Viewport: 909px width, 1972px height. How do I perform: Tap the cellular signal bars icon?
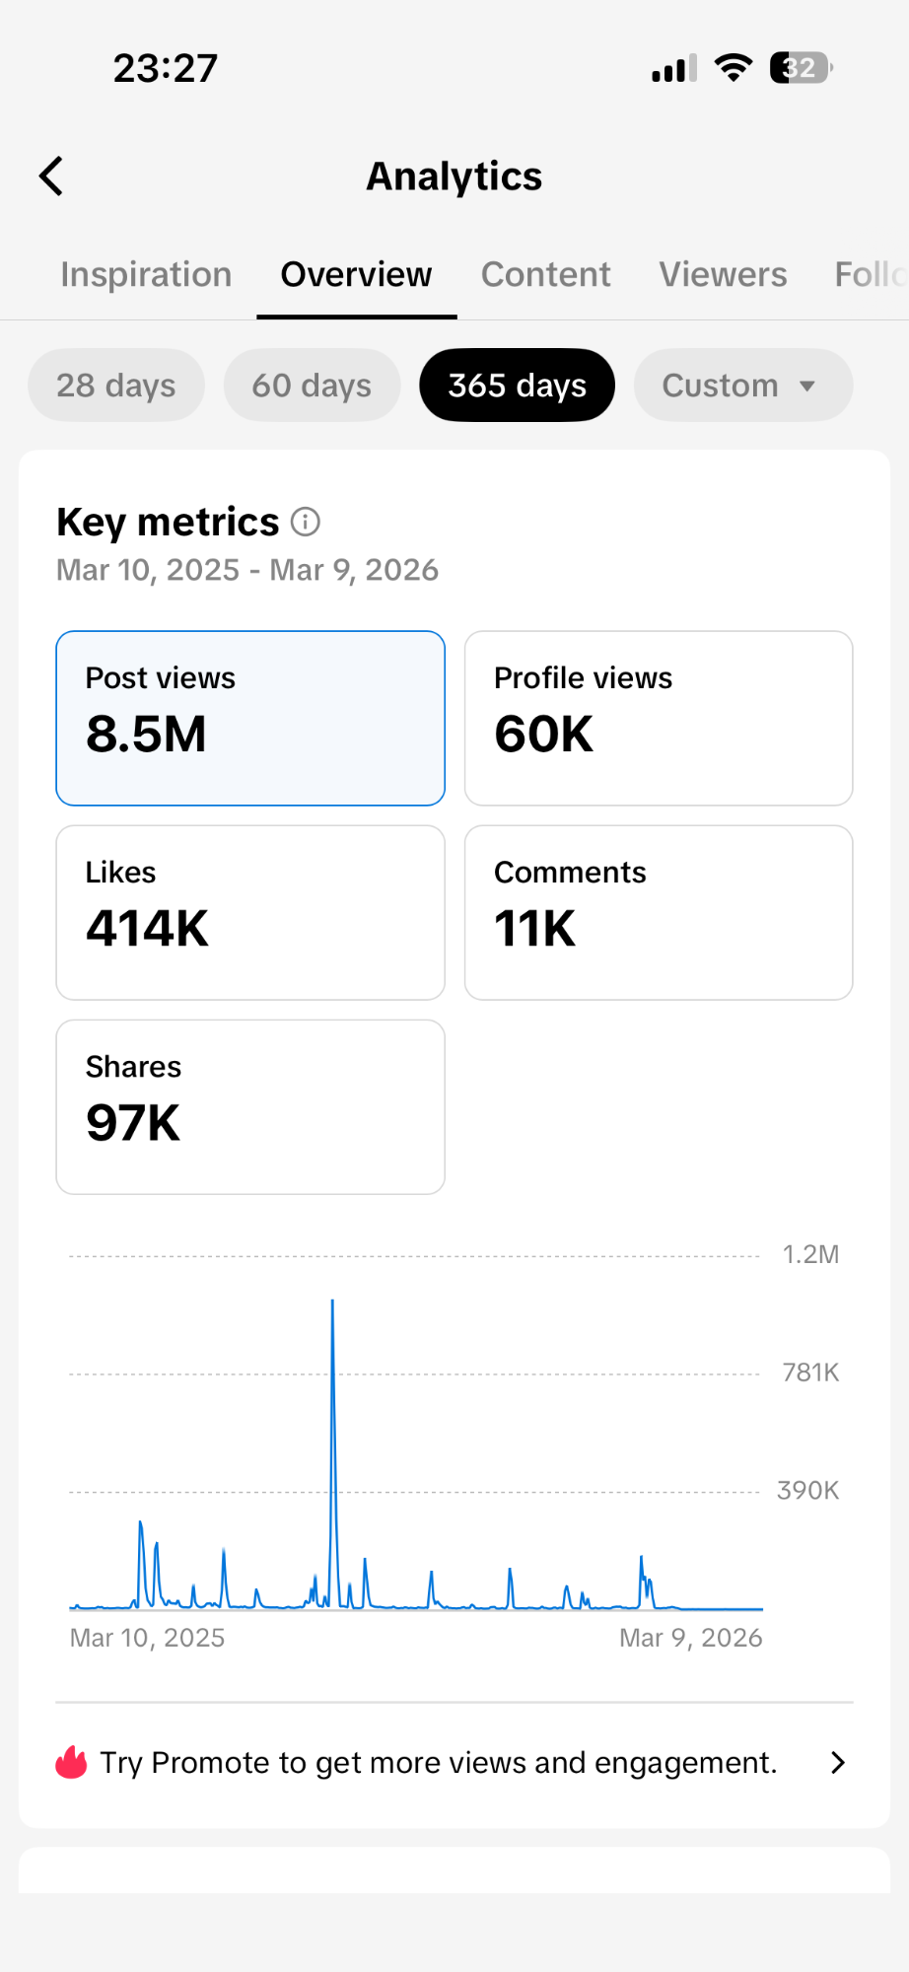click(674, 69)
